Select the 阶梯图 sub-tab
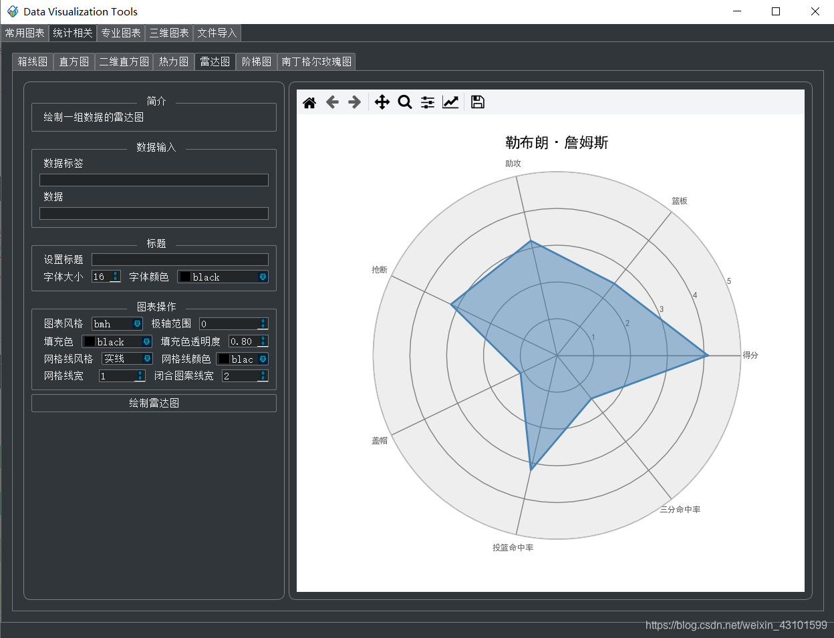The height and width of the screenshot is (638, 834). 257,61
